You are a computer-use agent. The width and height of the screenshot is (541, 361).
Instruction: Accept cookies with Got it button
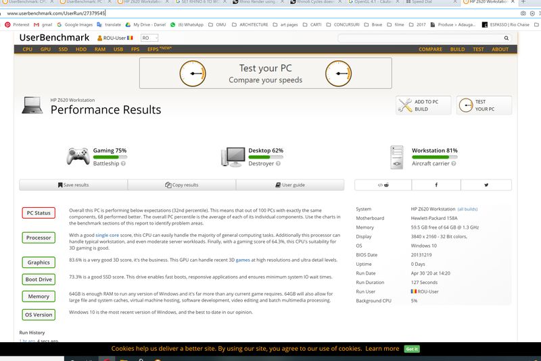click(411, 349)
